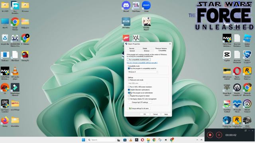The height and width of the screenshot is (143, 255).
Task: Select the Compatibility tab
Action: coord(162,50)
